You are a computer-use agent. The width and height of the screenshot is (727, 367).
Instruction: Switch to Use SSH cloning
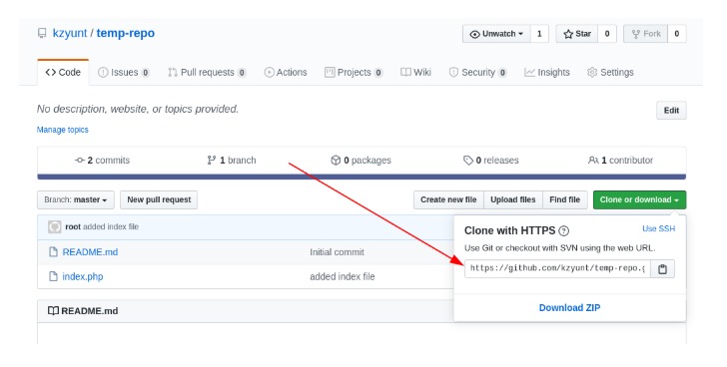click(x=658, y=228)
